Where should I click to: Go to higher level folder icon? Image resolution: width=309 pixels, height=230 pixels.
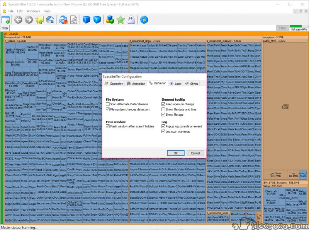(40, 20)
